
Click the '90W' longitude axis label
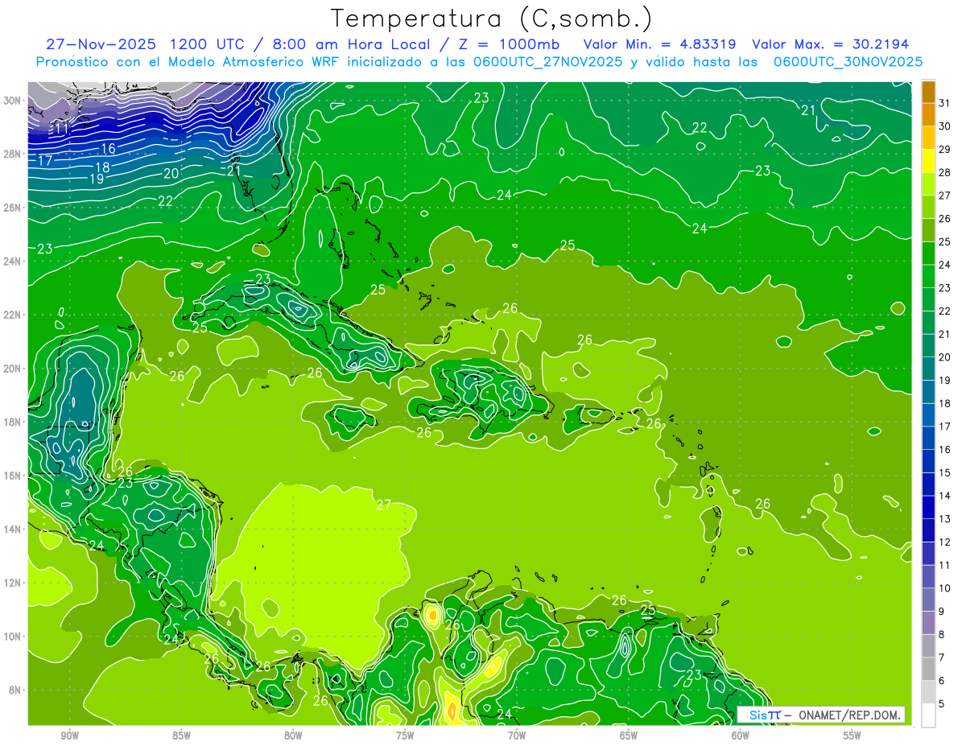69,736
